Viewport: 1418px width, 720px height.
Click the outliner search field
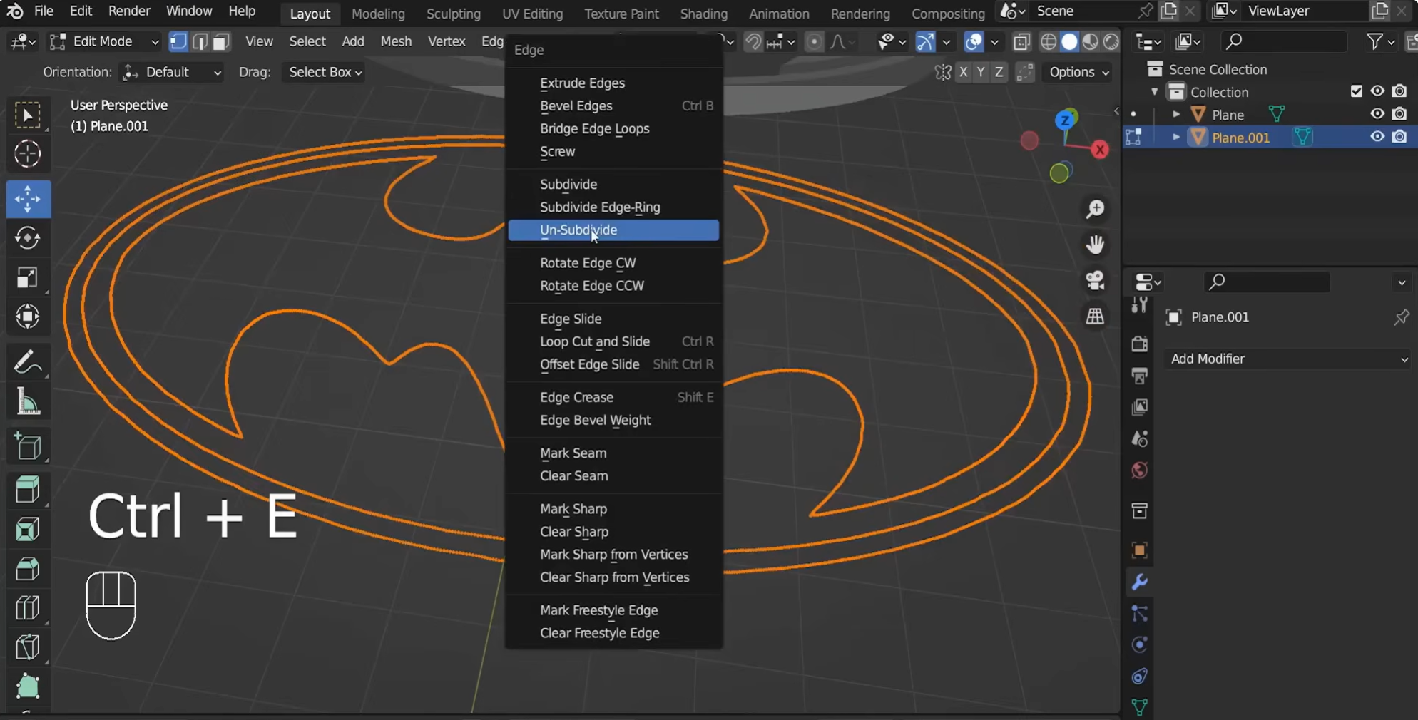click(1283, 42)
